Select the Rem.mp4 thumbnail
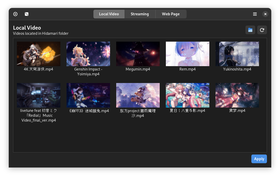280x177 pixels. (x=188, y=54)
